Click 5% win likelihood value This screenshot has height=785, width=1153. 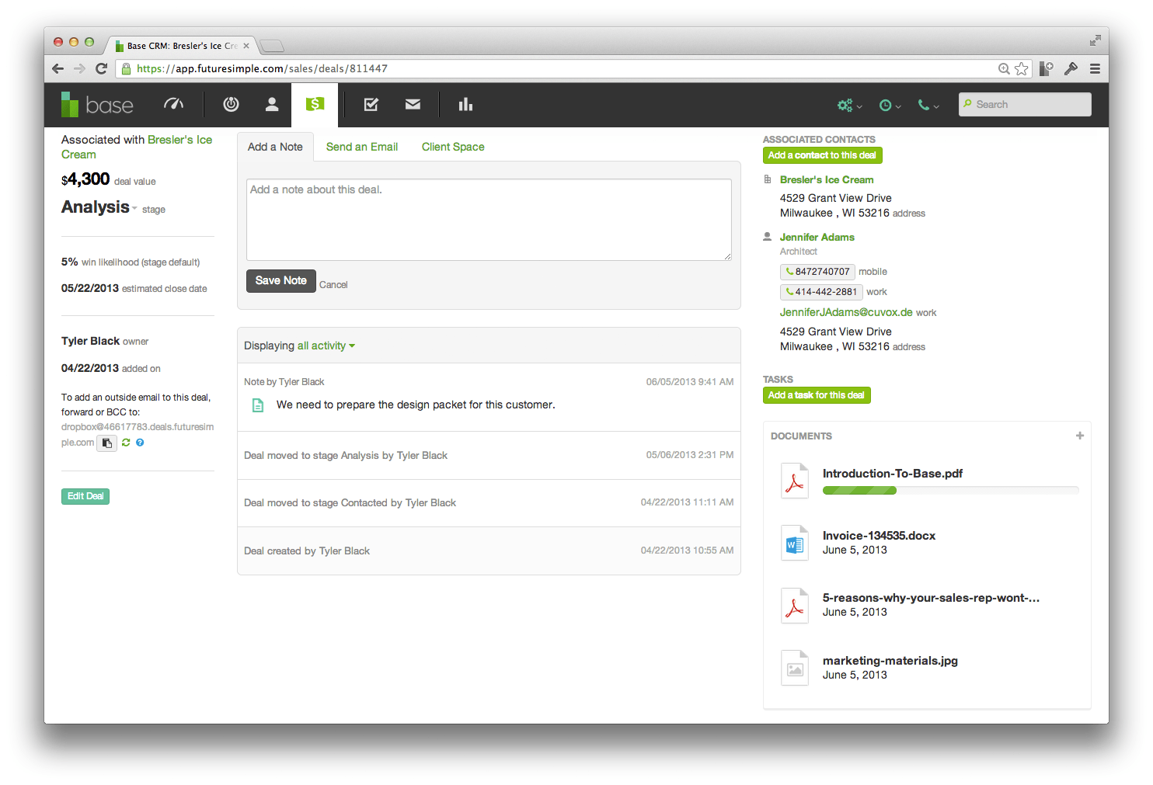tap(70, 262)
